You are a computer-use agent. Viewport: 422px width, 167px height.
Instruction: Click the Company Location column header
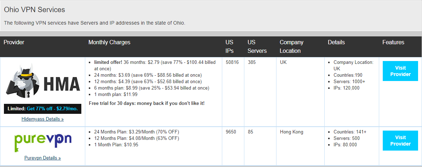pyautogui.click(x=291, y=47)
